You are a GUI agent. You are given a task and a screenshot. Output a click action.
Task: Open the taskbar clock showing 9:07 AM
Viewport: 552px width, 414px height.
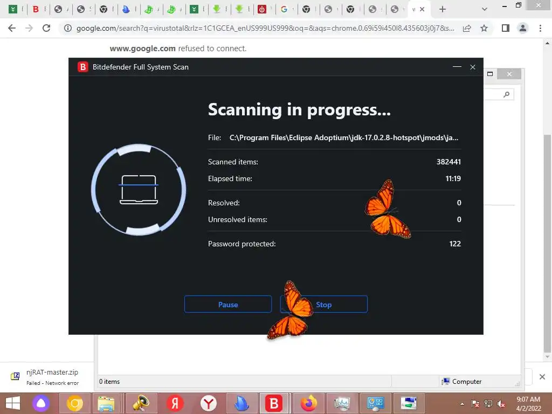(528, 403)
